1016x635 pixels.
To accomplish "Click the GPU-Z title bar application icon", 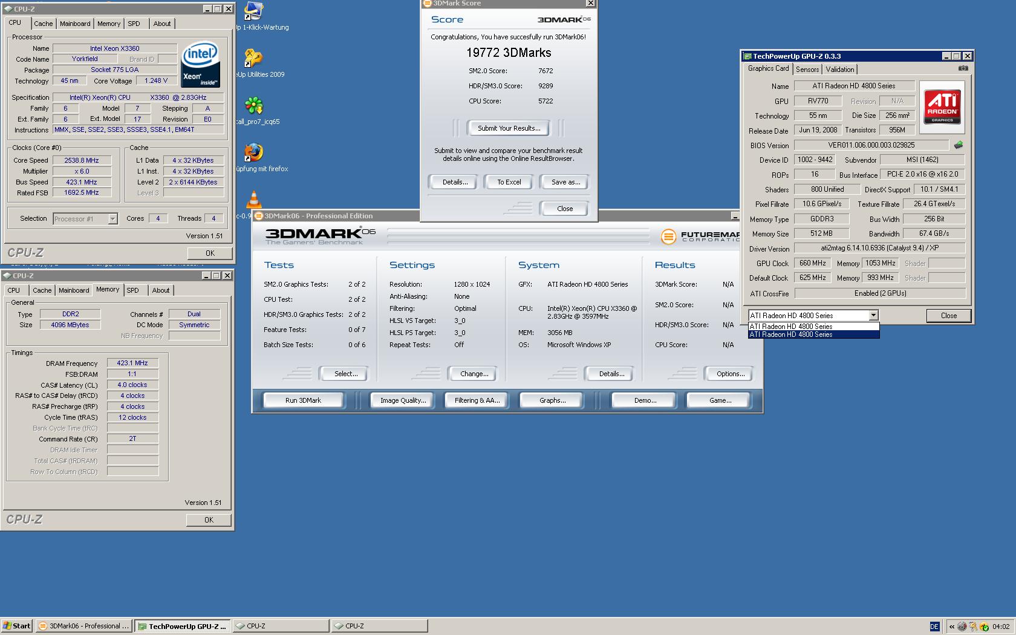I will (x=747, y=56).
